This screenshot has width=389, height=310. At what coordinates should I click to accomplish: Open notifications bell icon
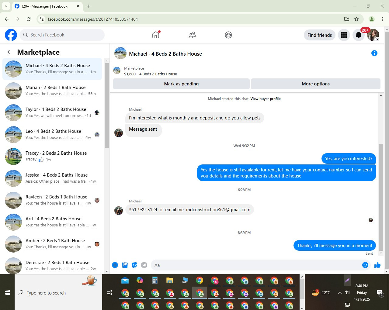(x=359, y=35)
